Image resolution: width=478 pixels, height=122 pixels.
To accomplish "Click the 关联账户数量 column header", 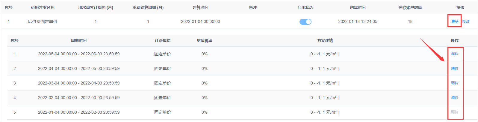I will (x=410, y=7).
